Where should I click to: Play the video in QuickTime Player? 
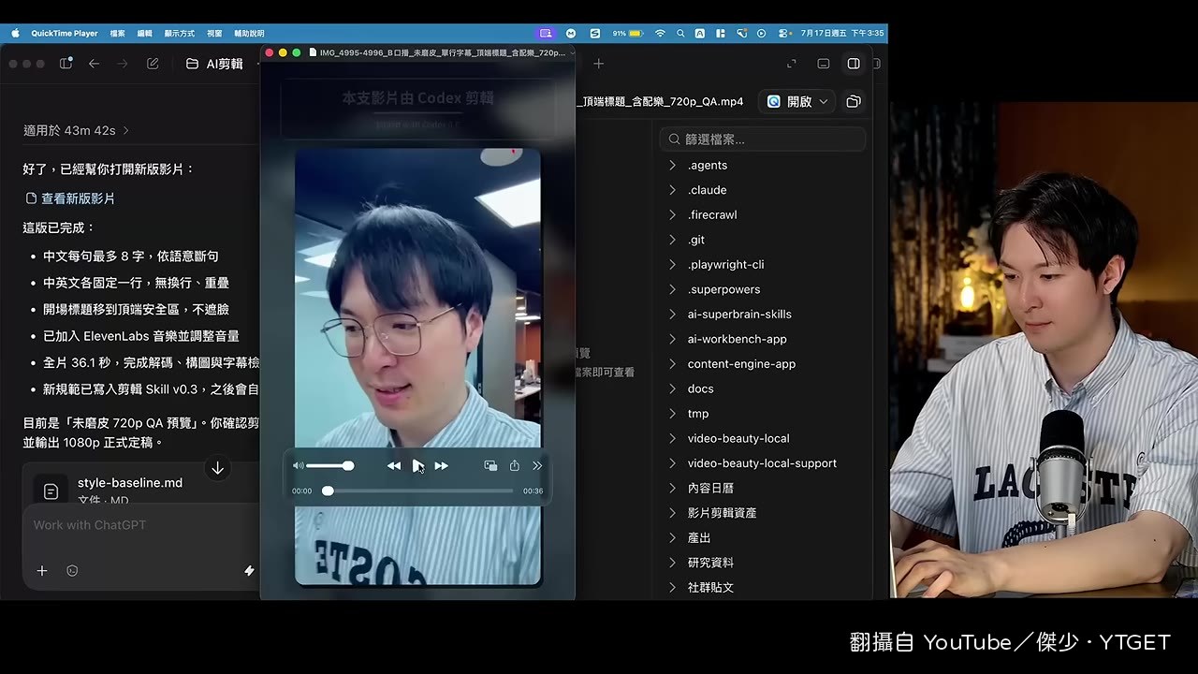pyautogui.click(x=417, y=465)
